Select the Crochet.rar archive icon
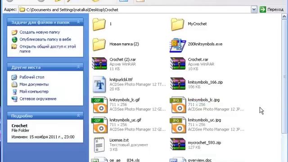 tap(178, 63)
